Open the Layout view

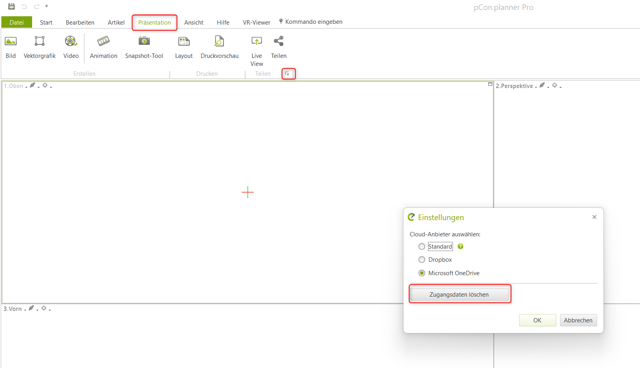(184, 42)
